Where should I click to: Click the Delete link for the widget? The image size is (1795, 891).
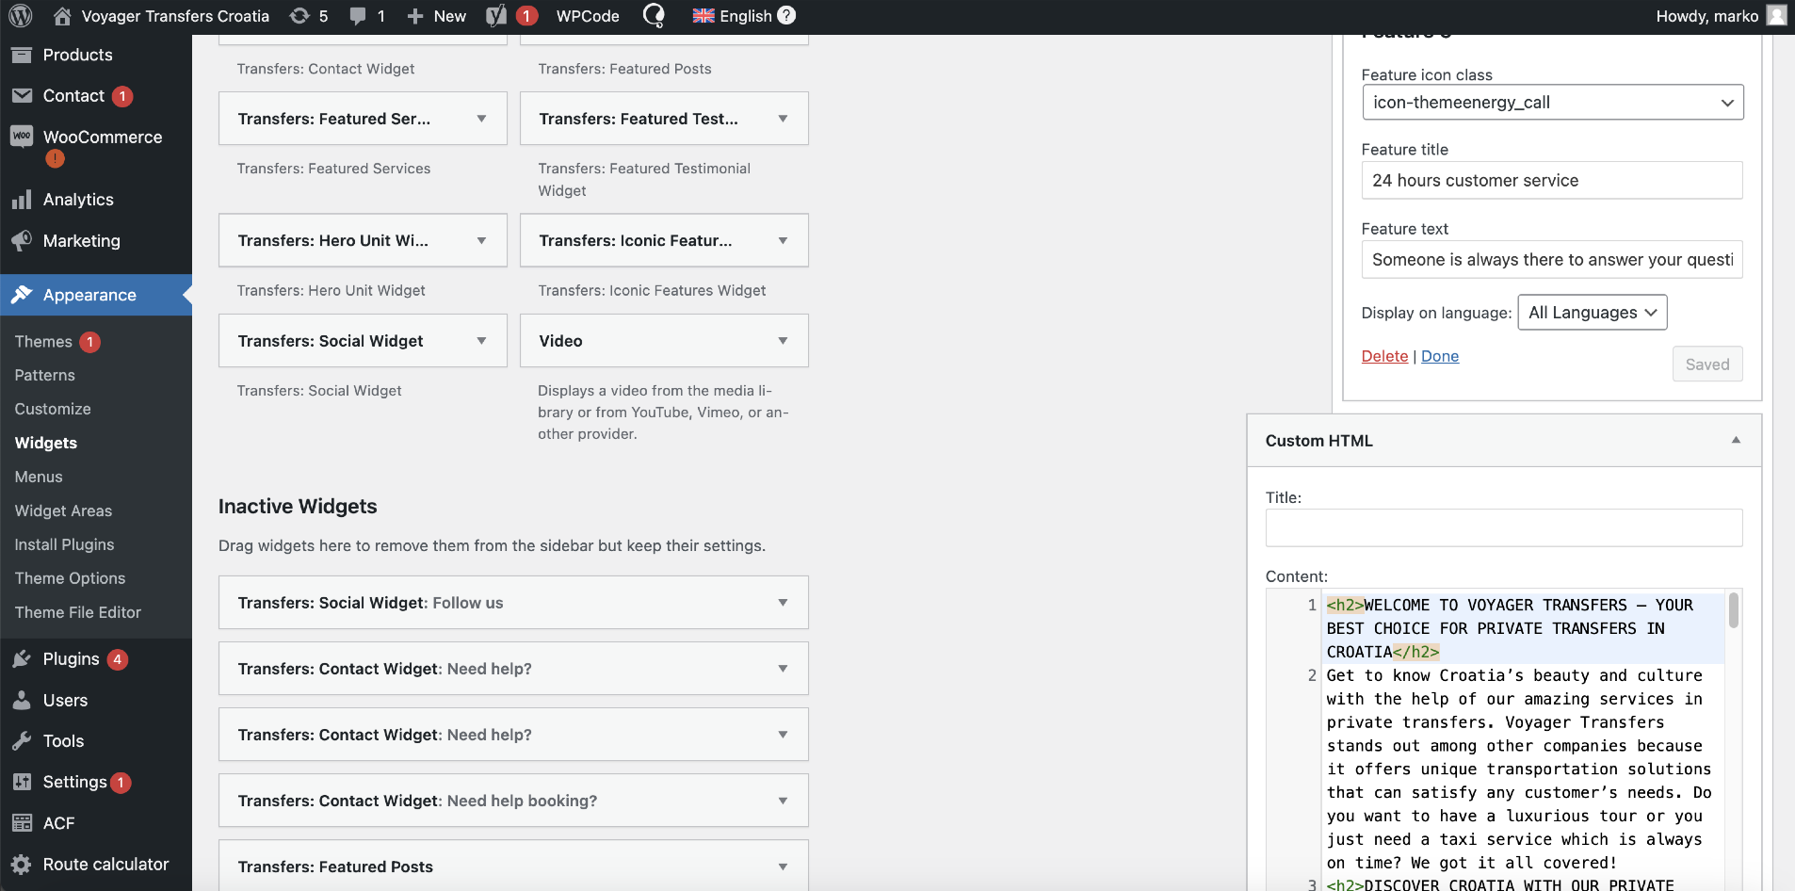coord(1384,356)
